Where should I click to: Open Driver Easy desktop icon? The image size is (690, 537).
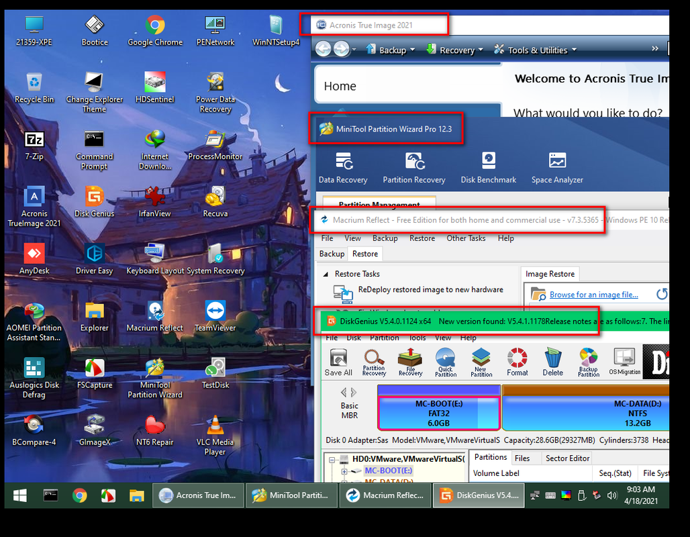tap(94, 259)
